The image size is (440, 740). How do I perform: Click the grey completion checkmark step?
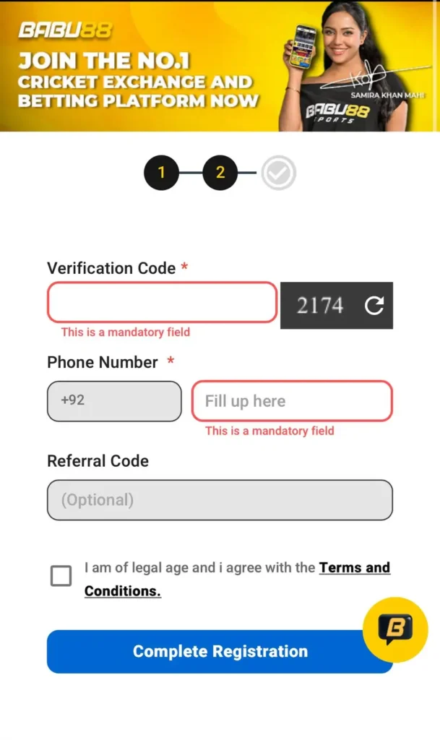(279, 173)
